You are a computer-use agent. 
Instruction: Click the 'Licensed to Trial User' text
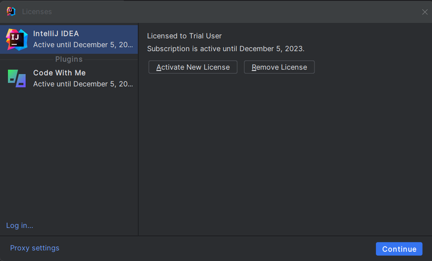(184, 36)
